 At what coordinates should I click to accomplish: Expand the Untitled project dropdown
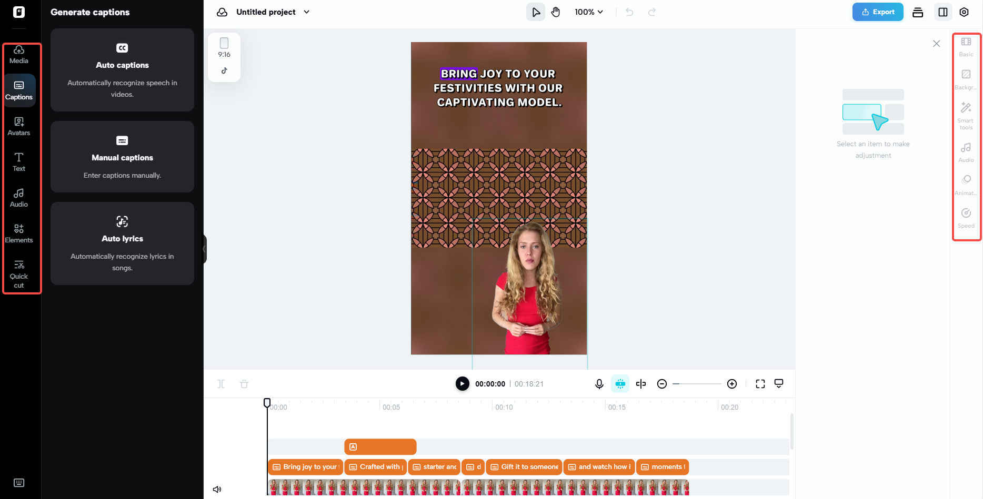point(307,12)
